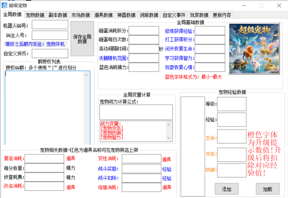Screen dimensions: 288x198
Task: Switch to the 宠物数据 tab
Action: click(35, 15)
